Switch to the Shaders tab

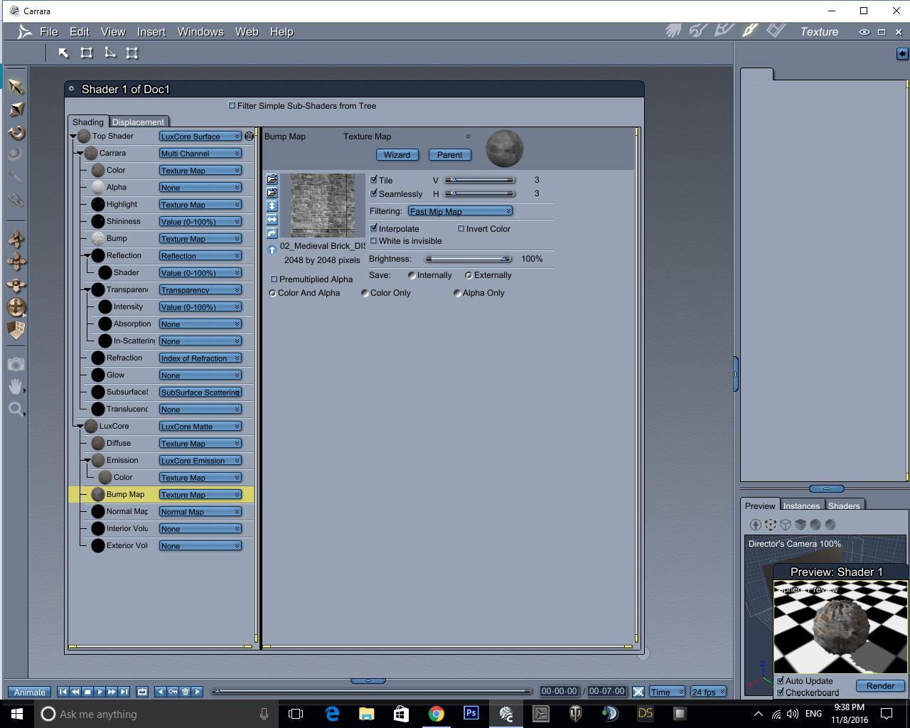(x=844, y=505)
